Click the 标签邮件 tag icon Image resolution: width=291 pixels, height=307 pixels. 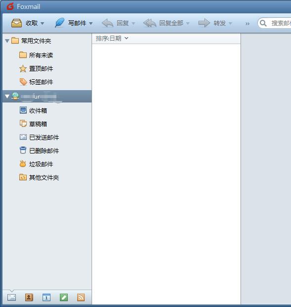23,82
